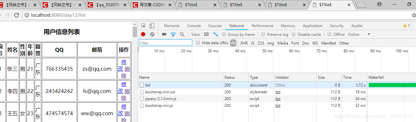The height and width of the screenshot is (122, 416).
Task: Select the XHR request type filter
Action: (244, 43)
